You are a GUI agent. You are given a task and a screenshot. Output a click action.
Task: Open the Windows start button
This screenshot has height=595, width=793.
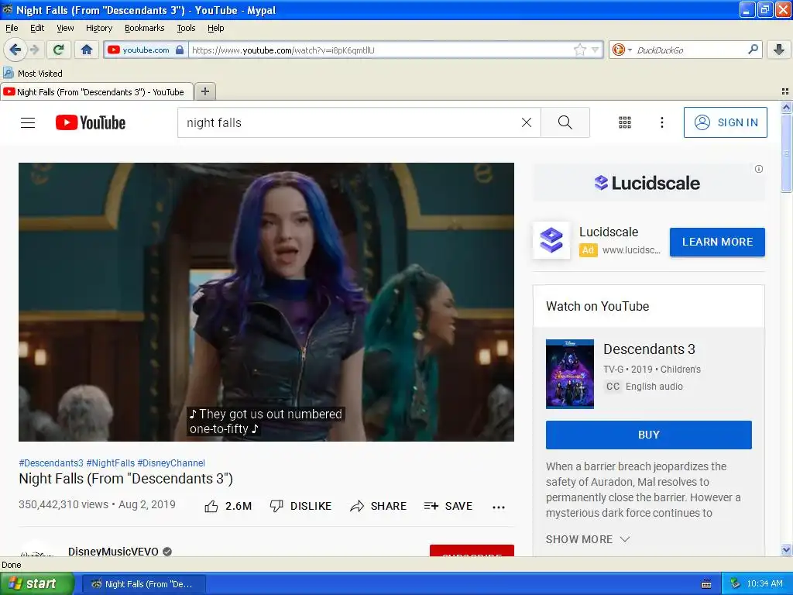[36, 583]
